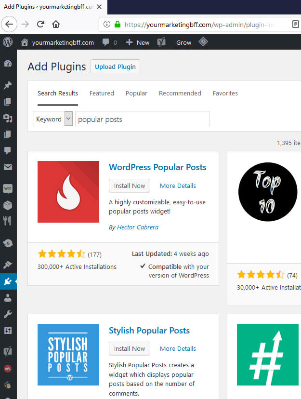Viewport: 301px width, 399px height.
Task: Reload the page with refresh icon
Action: coord(40,24)
